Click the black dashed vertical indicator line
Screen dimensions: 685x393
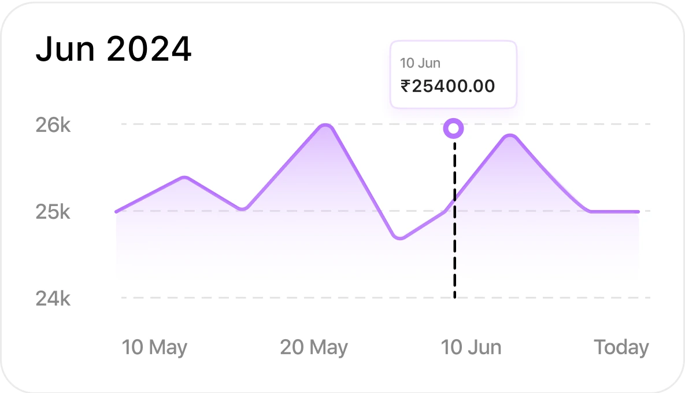[455, 219]
